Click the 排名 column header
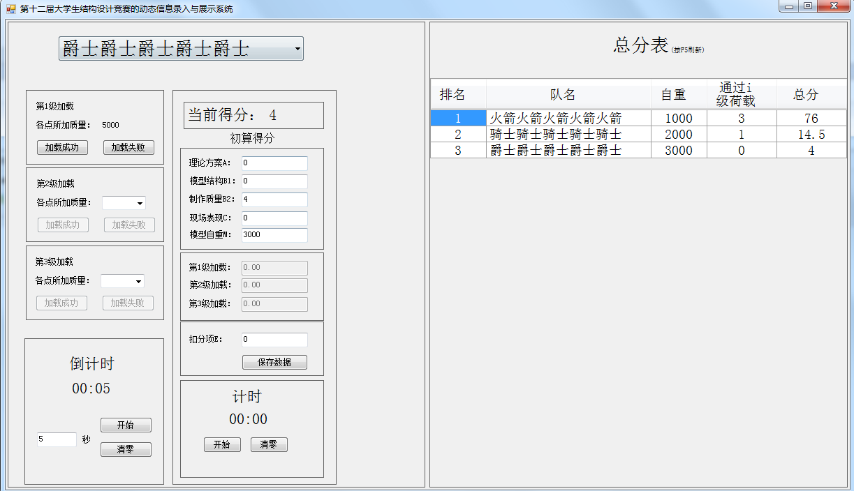 click(458, 94)
